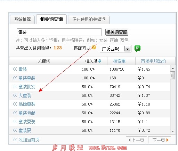Click the scrollbar up arrow
Screen dimensions: 178x151
pyautogui.click(x=173, y=68)
